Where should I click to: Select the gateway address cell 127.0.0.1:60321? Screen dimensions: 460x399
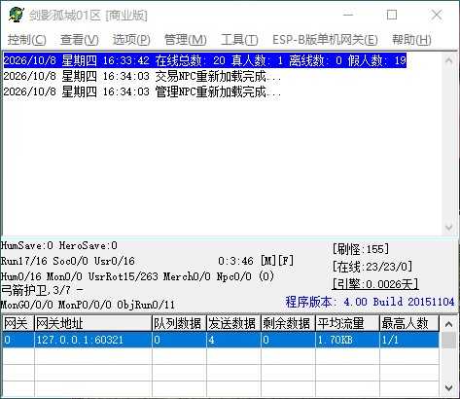pyautogui.click(x=93, y=340)
